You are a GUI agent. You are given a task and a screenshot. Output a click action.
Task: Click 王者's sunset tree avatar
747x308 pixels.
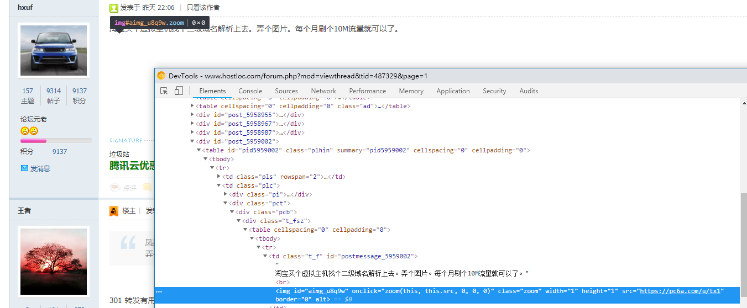pos(54,262)
